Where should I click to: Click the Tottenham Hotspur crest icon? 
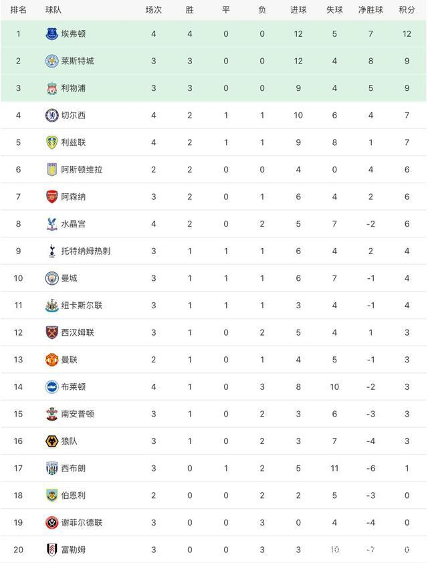[x=52, y=251]
